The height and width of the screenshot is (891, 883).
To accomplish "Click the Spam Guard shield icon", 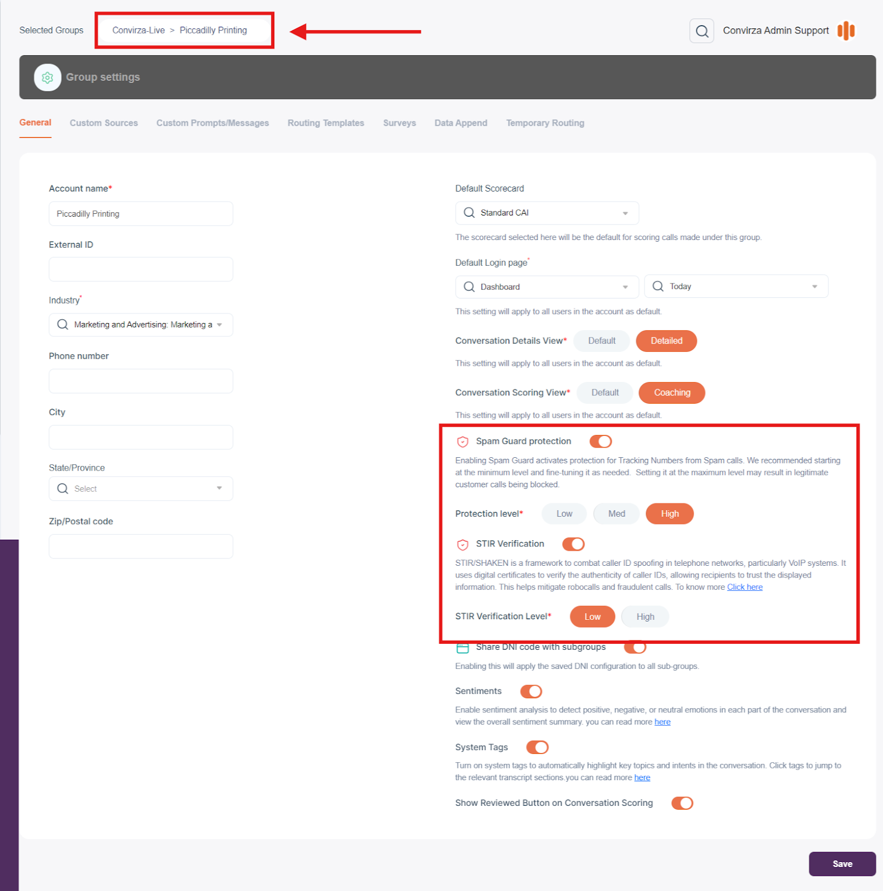I will pyautogui.click(x=462, y=442).
